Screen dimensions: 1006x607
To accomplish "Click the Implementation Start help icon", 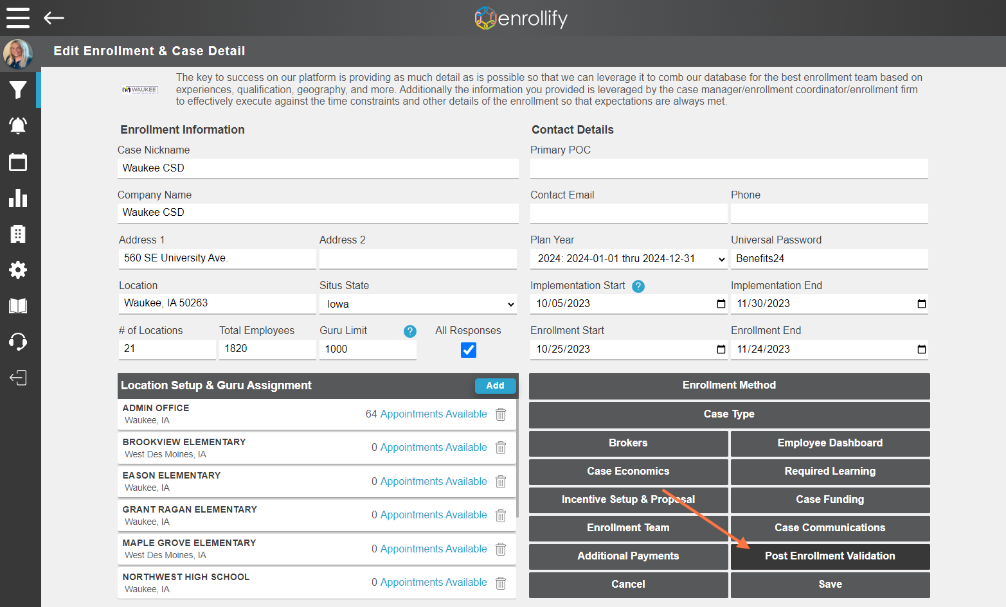I will coord(638,286).
